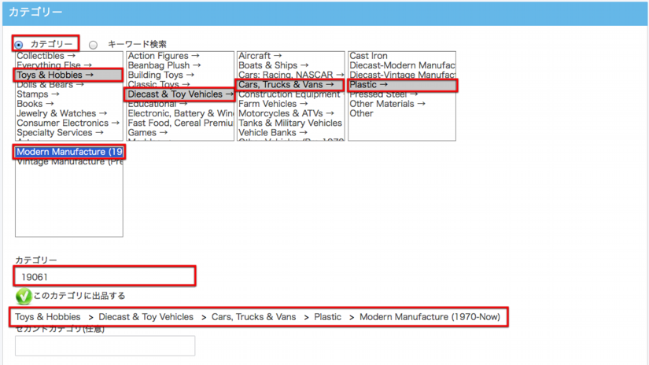
Task: Click category ID field showing 19061
Action: click(x=104, y=276)
